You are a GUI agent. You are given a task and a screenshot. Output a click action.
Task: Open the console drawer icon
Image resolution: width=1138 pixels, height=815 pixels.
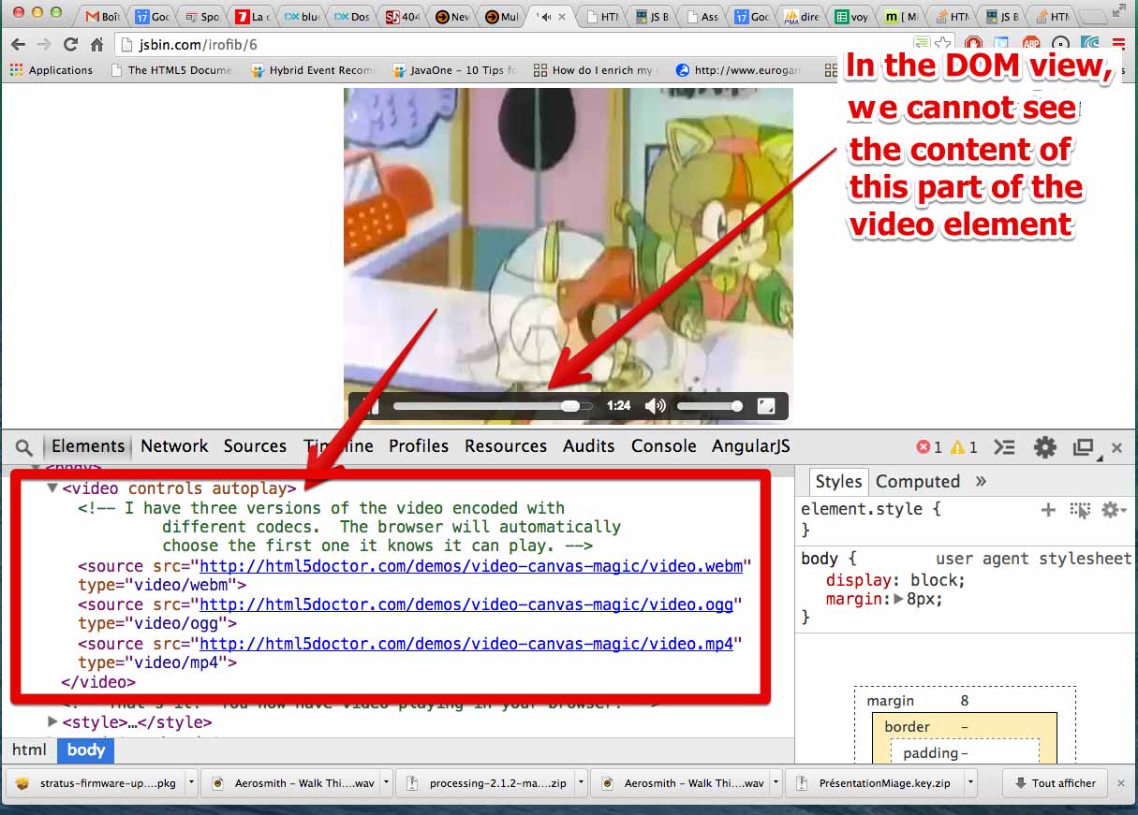pos(1005,446)
